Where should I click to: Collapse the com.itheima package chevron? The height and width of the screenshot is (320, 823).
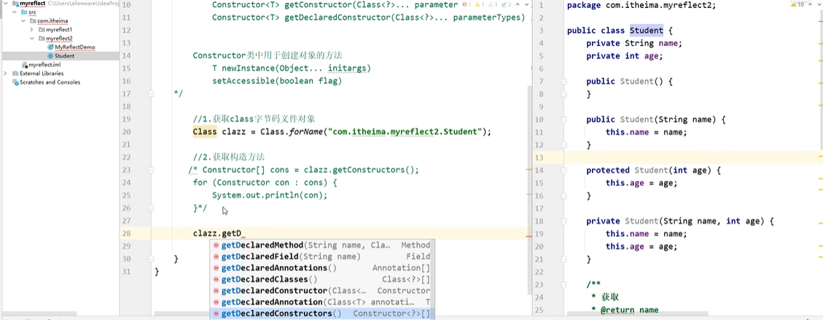[x=23, y=21]
